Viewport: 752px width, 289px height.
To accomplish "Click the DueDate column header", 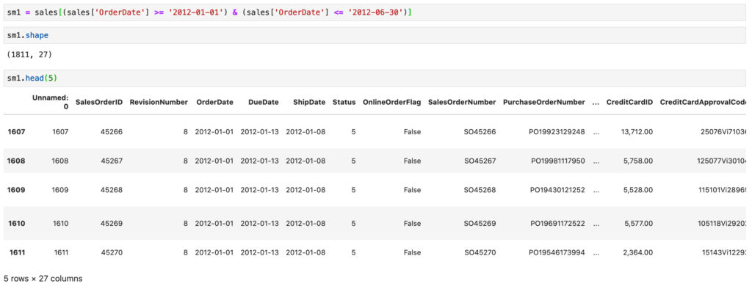I will click(264, 102).
